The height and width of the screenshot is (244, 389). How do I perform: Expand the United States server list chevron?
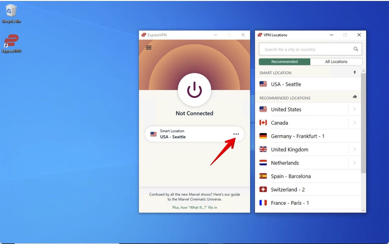click(x=355, y=109)
